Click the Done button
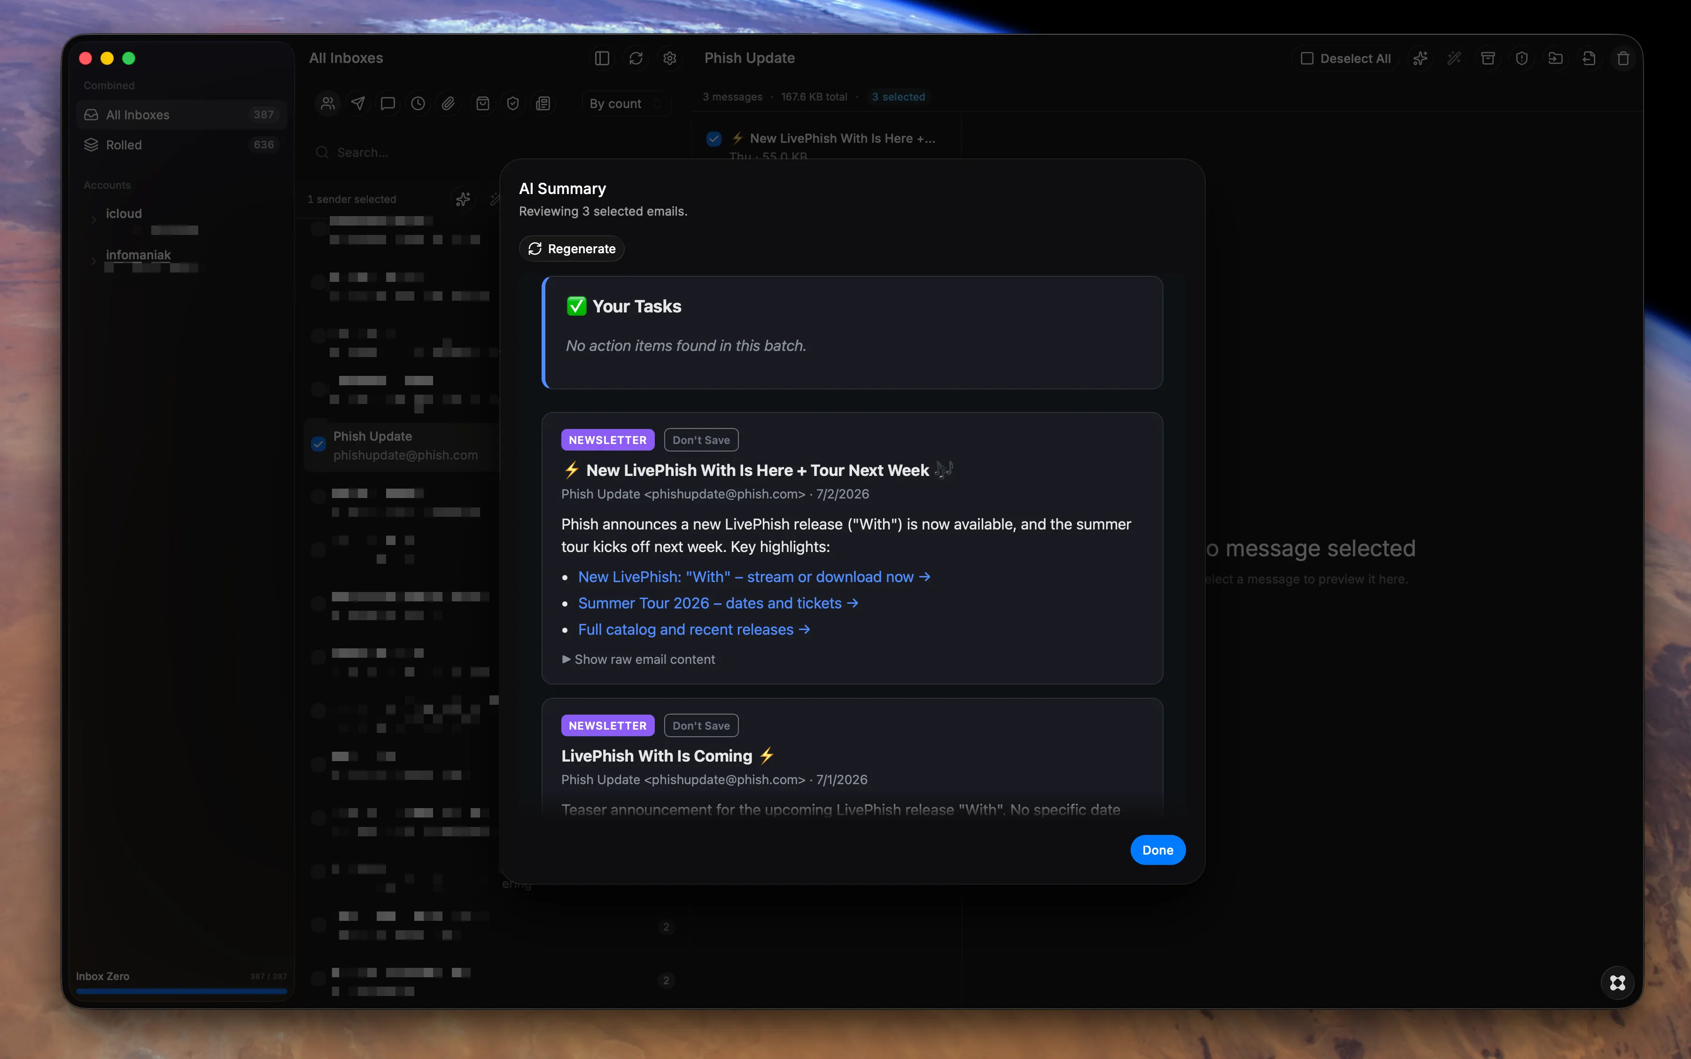Screen dimensions: 1691x1059 pyautogui.click(x=1157, y=849)
